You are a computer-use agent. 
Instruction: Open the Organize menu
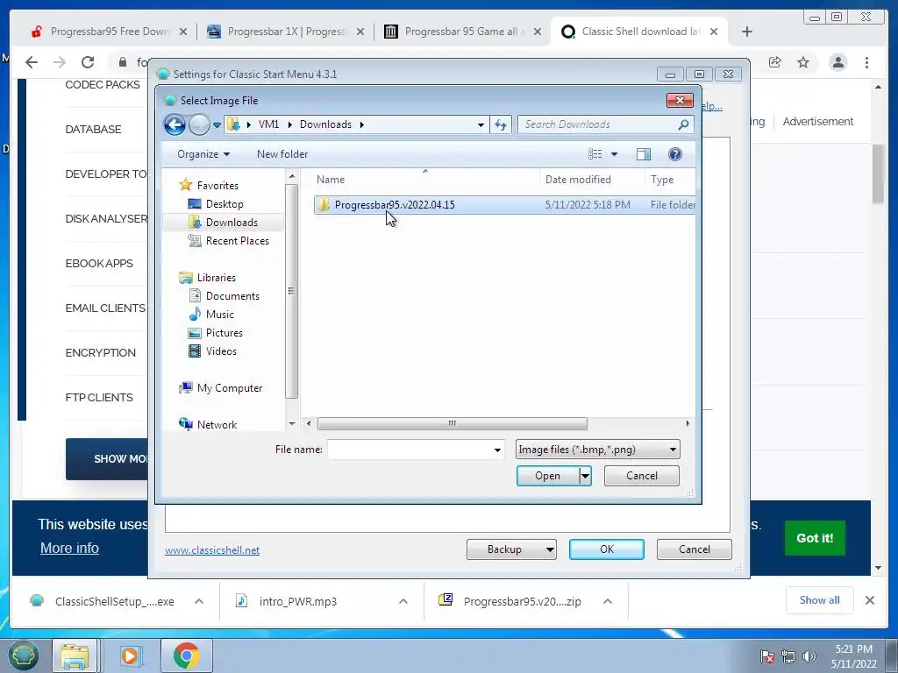point(203,154)
